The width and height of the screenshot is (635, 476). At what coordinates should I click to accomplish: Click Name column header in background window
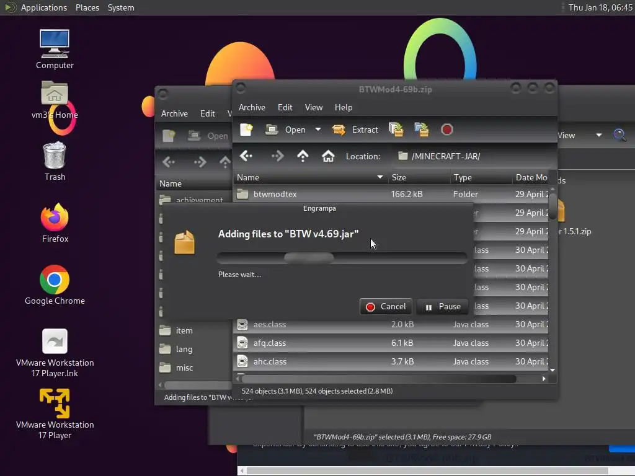[x=195, y=183]
